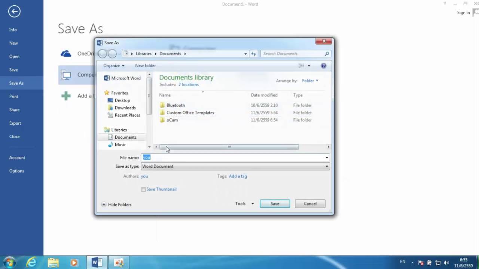Viewport: 479px width, 269px height.
Task: Sort by the Date modified column header
Action: (264, 95)
